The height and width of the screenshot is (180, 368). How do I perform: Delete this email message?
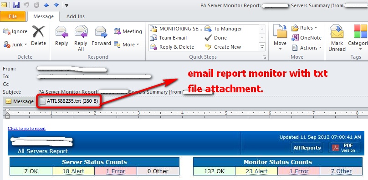point(39,36)
